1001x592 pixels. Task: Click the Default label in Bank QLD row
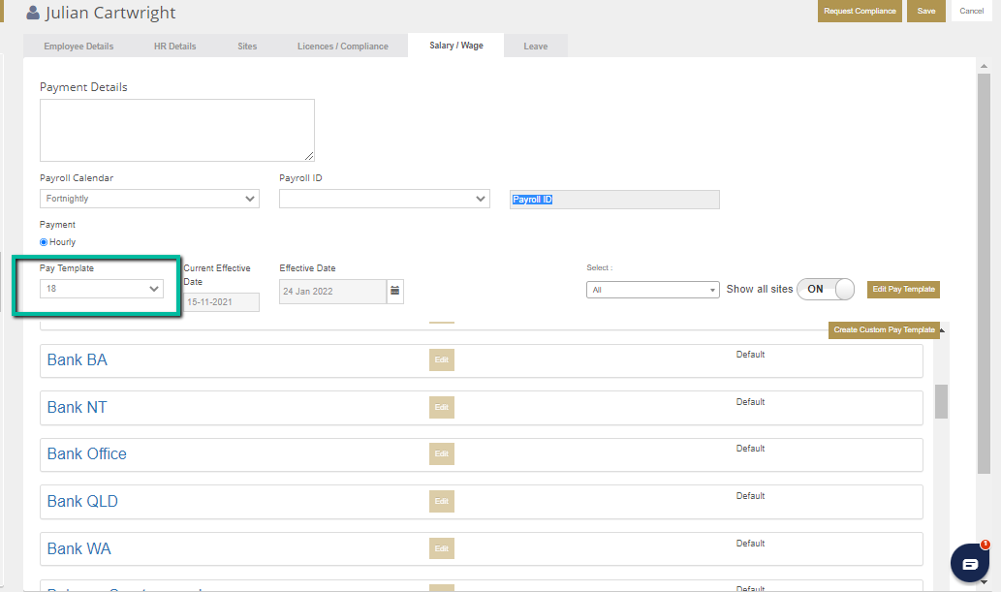[750, 496]
